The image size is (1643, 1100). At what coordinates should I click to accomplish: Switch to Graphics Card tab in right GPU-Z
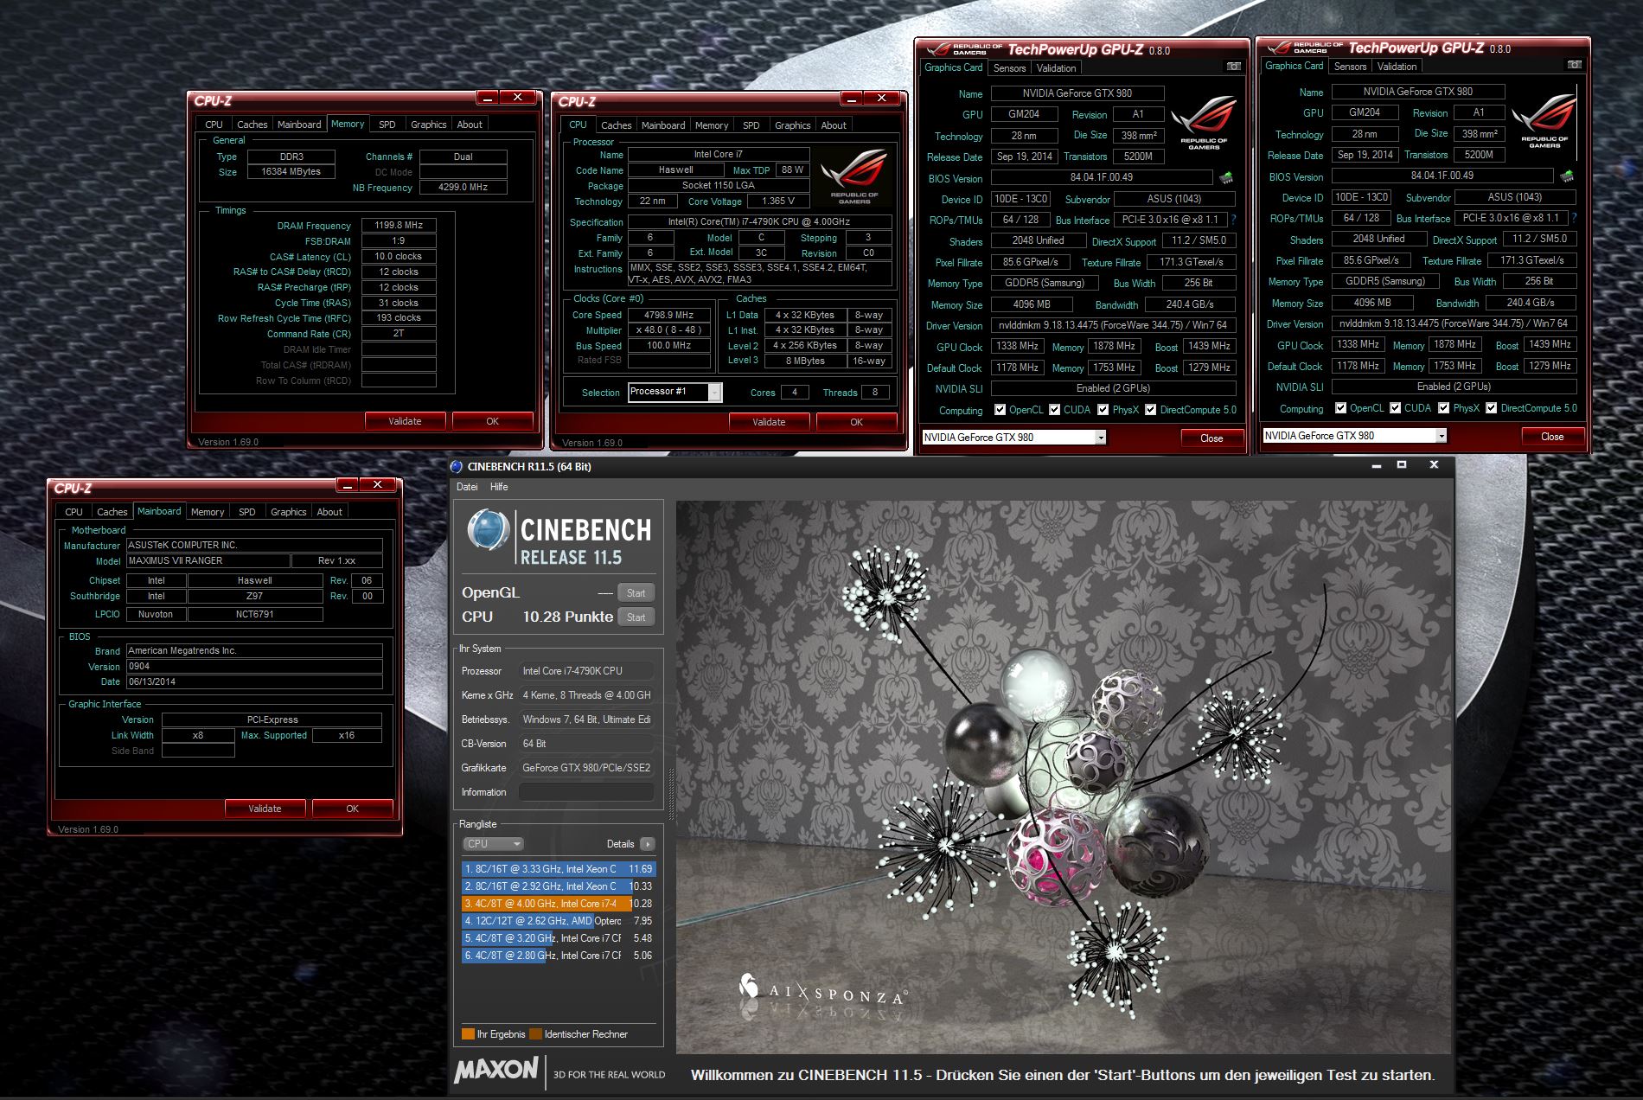click(x=1295, y=66)
